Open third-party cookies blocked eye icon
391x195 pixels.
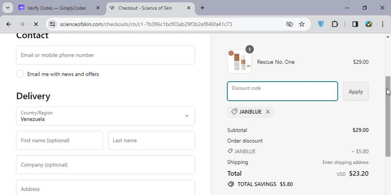[x=289, y=24]
